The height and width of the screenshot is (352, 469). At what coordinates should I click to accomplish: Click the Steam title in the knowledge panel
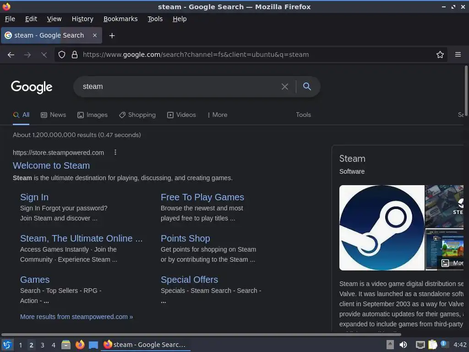(x=352, y=159)
